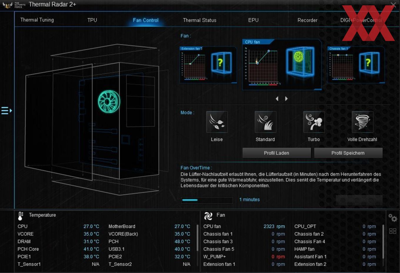This screenshot has width=400, height=273.
Task: Open the settings gears icon
Action: [393, 218]
